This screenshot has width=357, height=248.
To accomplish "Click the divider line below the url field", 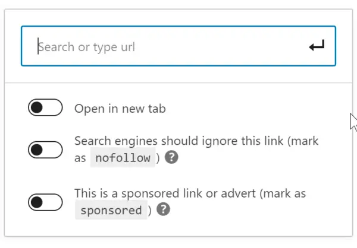I will click(x=178, y=82).
